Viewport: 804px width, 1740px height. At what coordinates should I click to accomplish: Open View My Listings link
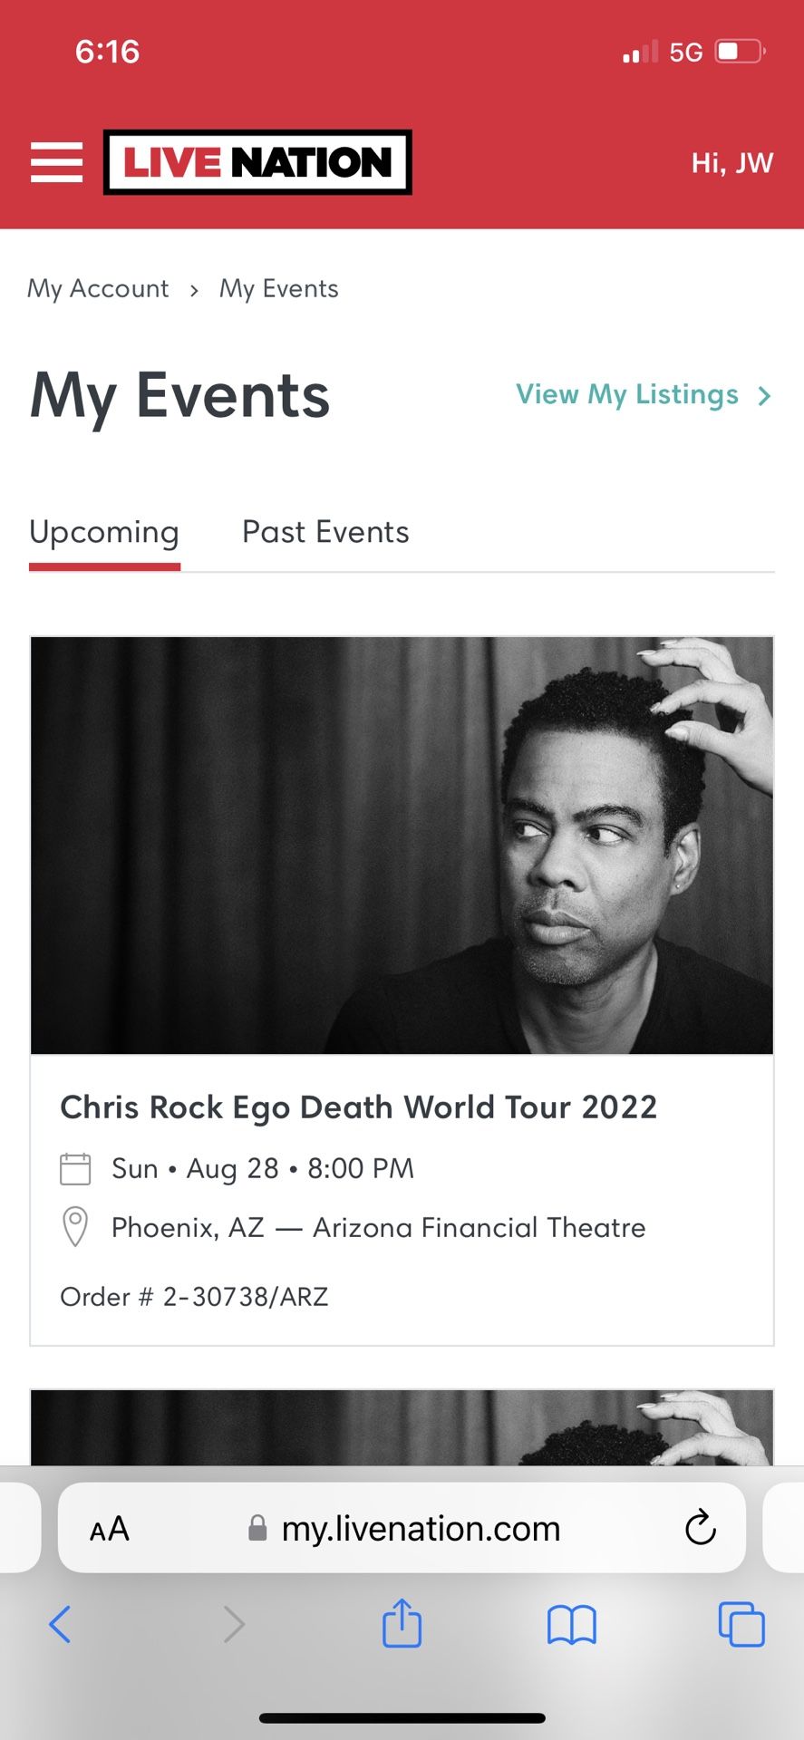(627, 395)
